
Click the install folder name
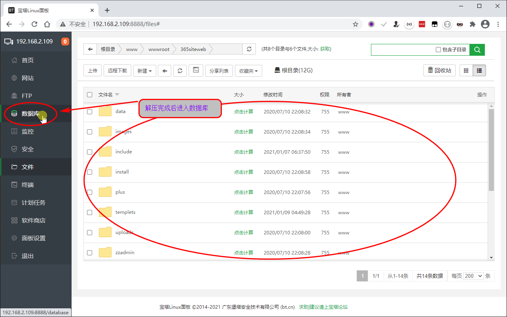click(122, 172)
